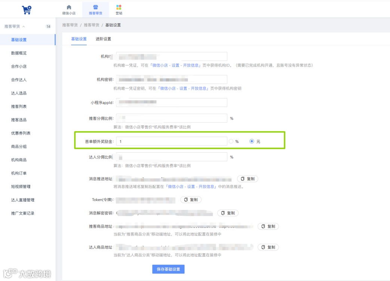Collapse the 推客带货 sidebar group
This screenshot has width=390, height=281.
(24, 27)
